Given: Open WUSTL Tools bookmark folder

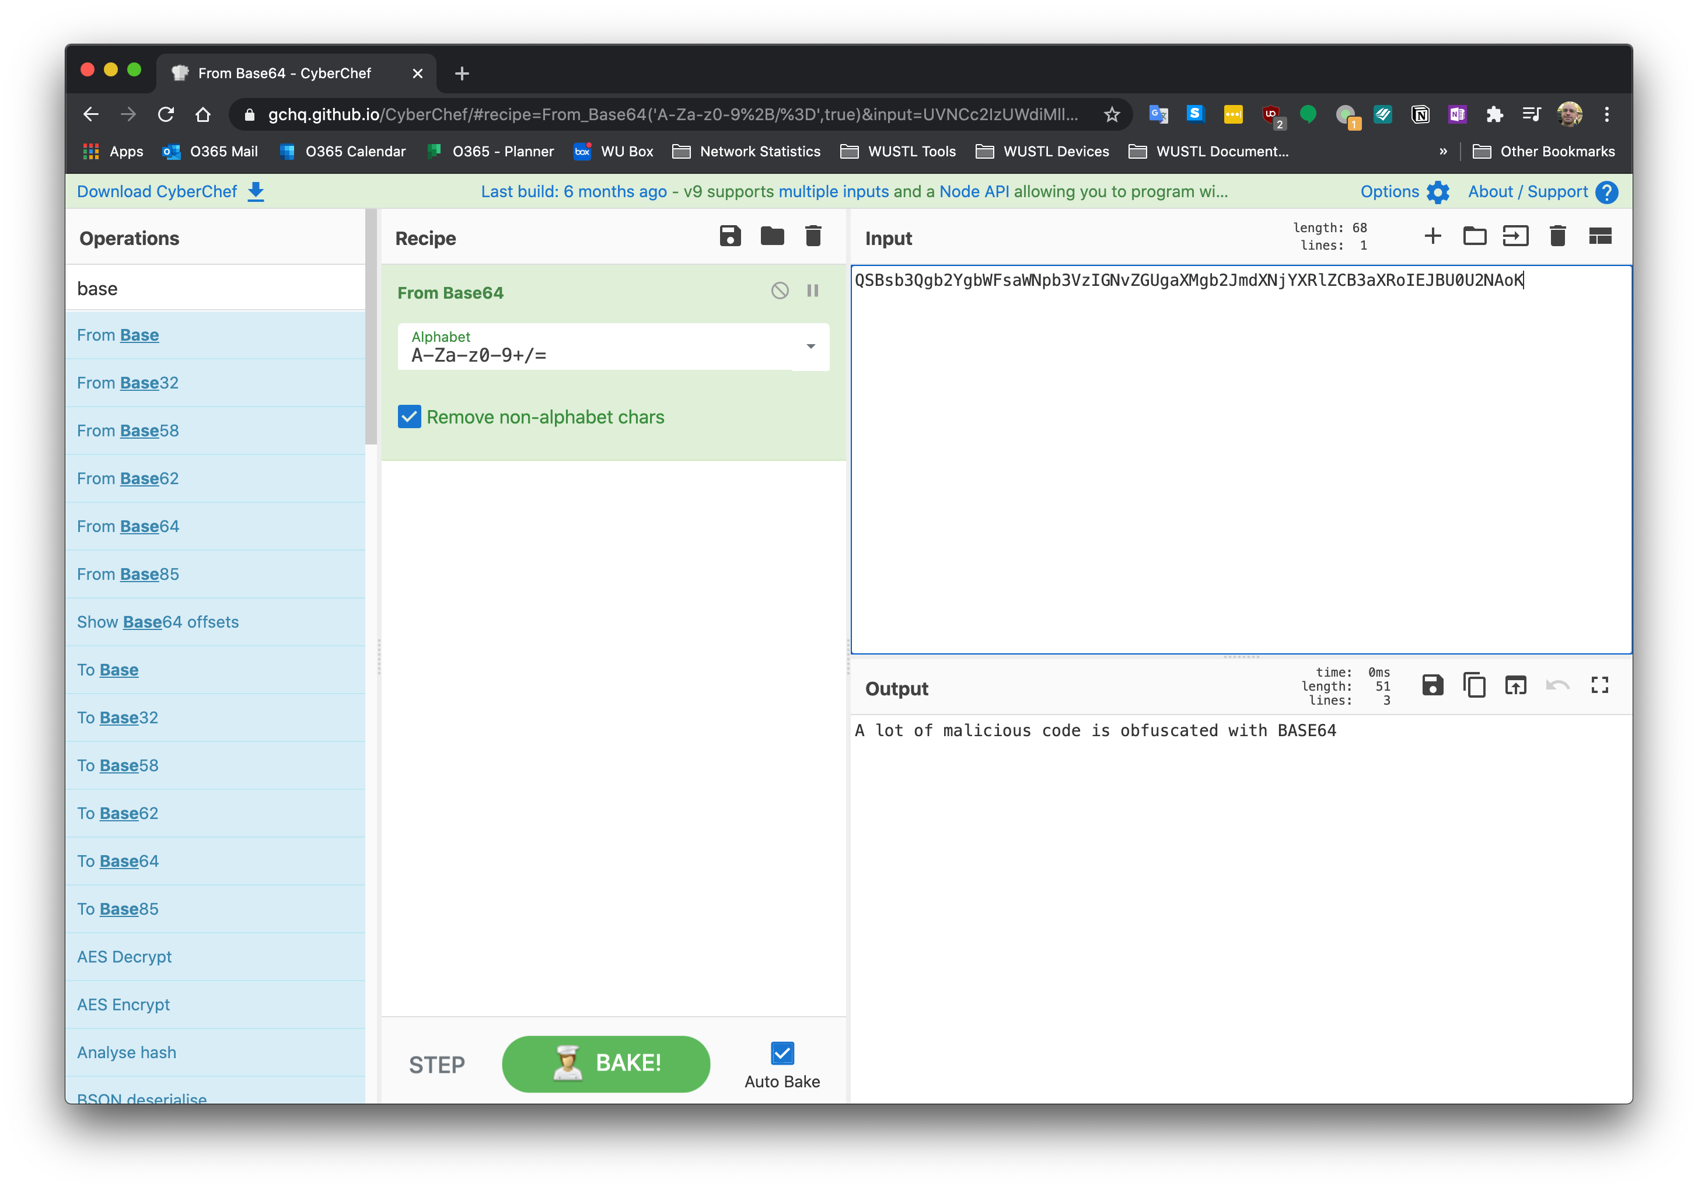Looking at the screenshot, I should tap(898, 152).
